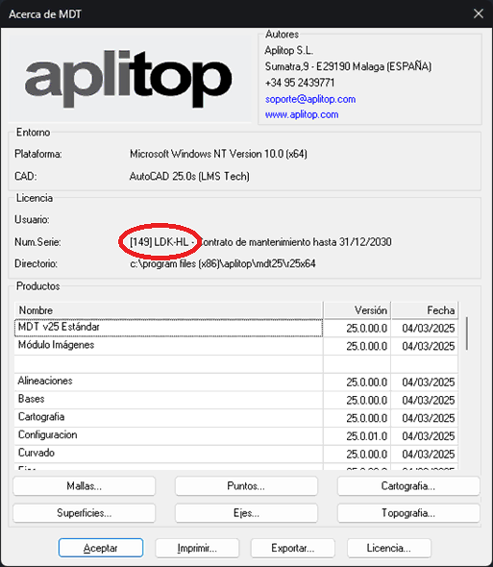Click the AutoCAD 25.0s (LMS Tech) text
The image size is (493, 567).
click(189, 177)
